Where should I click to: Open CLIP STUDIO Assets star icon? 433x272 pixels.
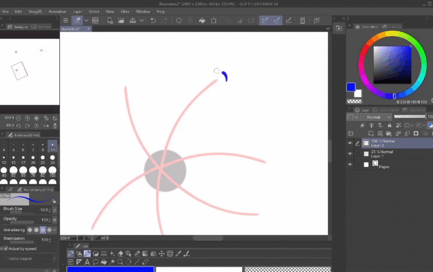339,28
